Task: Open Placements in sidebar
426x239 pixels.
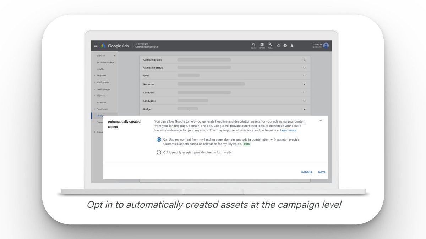Action: coord(102,109)
